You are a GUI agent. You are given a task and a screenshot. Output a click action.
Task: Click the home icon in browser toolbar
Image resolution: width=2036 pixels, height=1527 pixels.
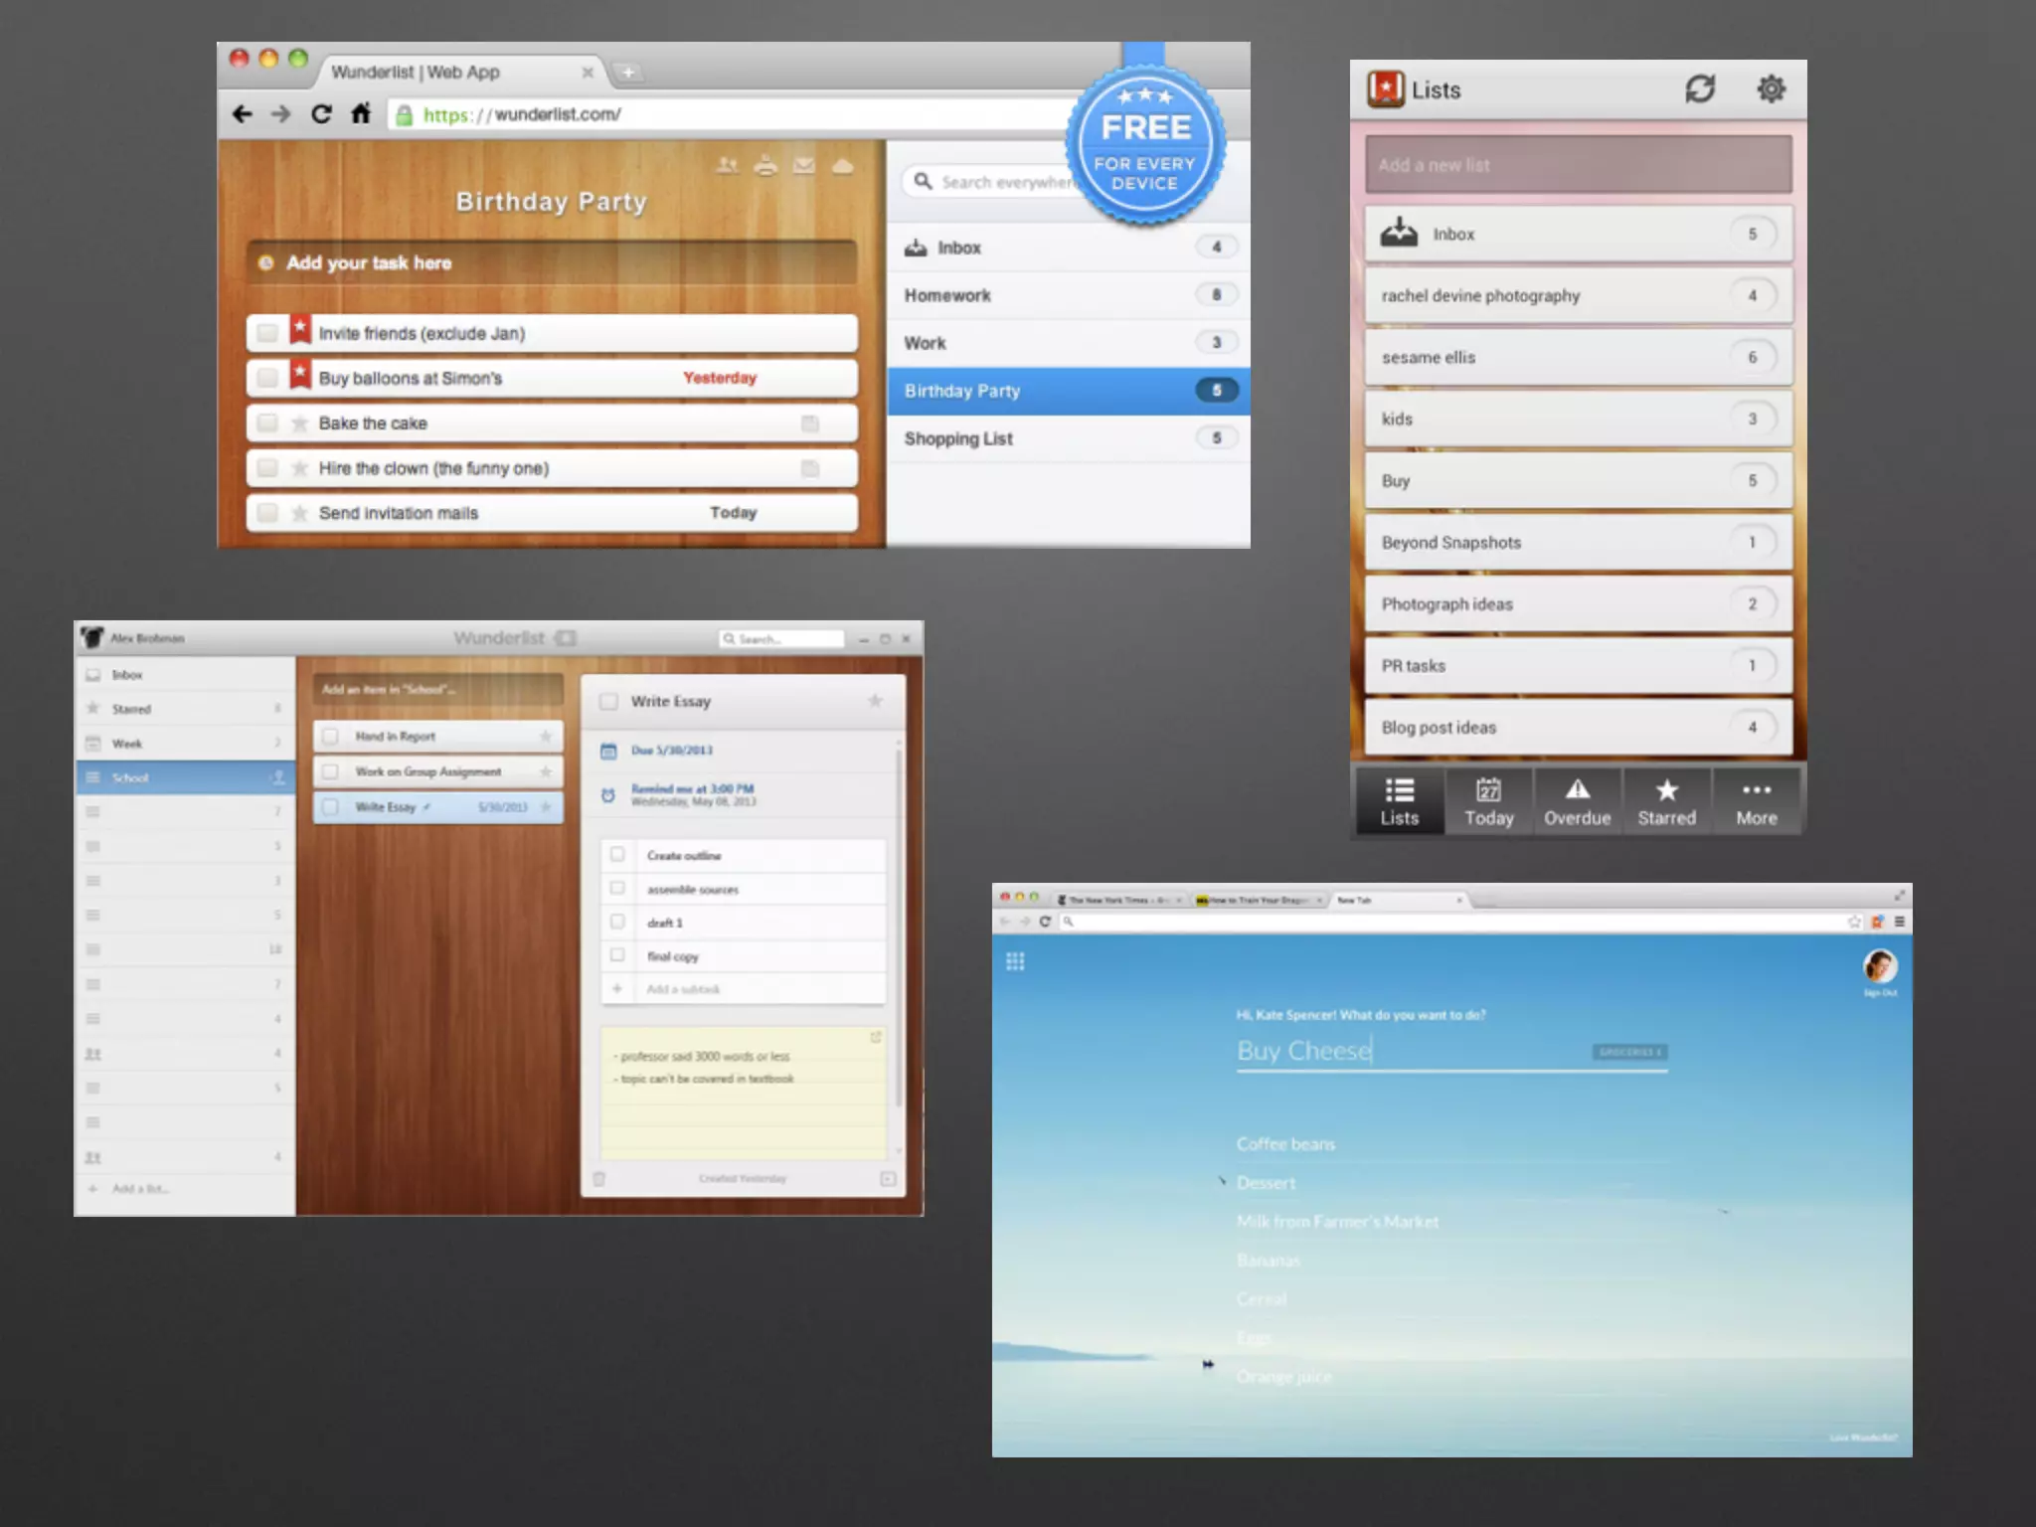tap(360, 113)
